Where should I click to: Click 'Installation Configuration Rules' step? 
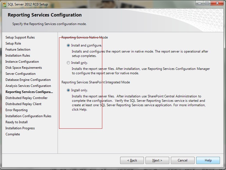point(28,116)
